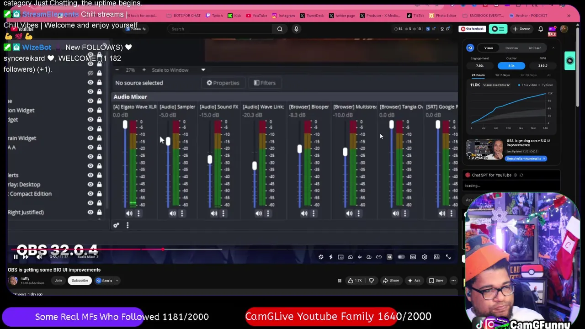585x329 pixels.
Task: Pause the YouTube video
Action: pyautogui.click(x=16, y=257)
